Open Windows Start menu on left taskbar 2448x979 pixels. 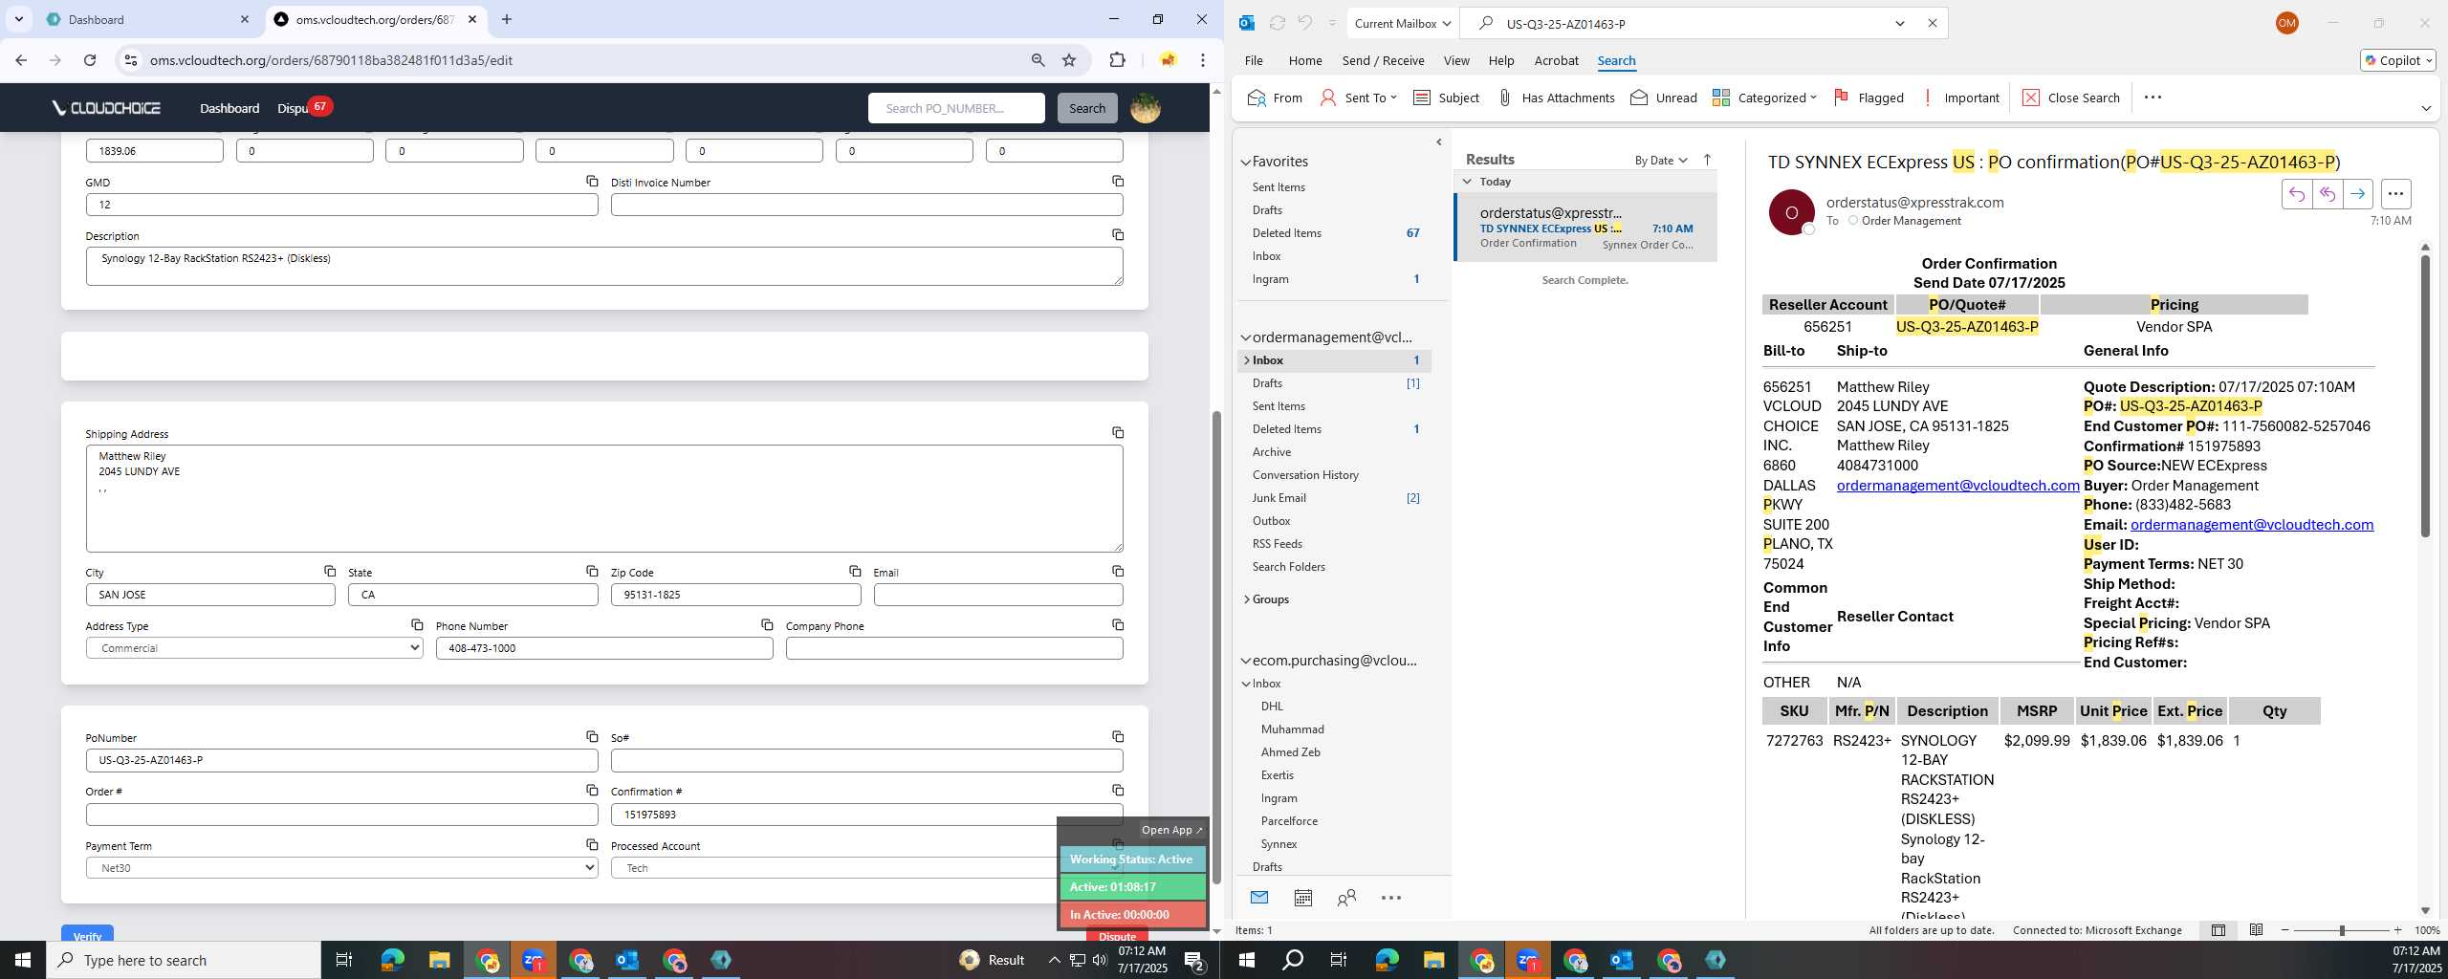[23, 960]
